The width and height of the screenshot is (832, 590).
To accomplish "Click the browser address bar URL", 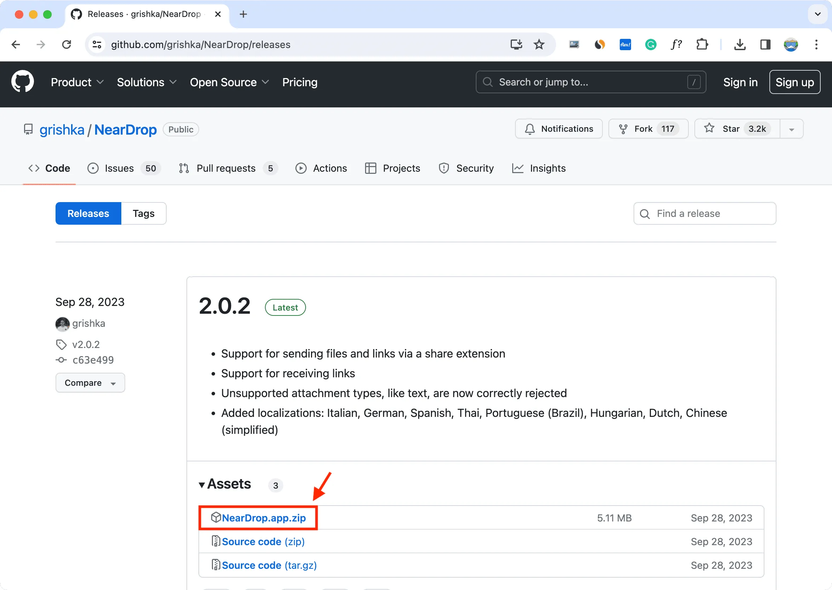I will tap(201, 45).
